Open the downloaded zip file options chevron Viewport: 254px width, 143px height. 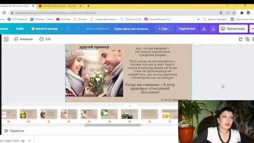click(29, 141)
